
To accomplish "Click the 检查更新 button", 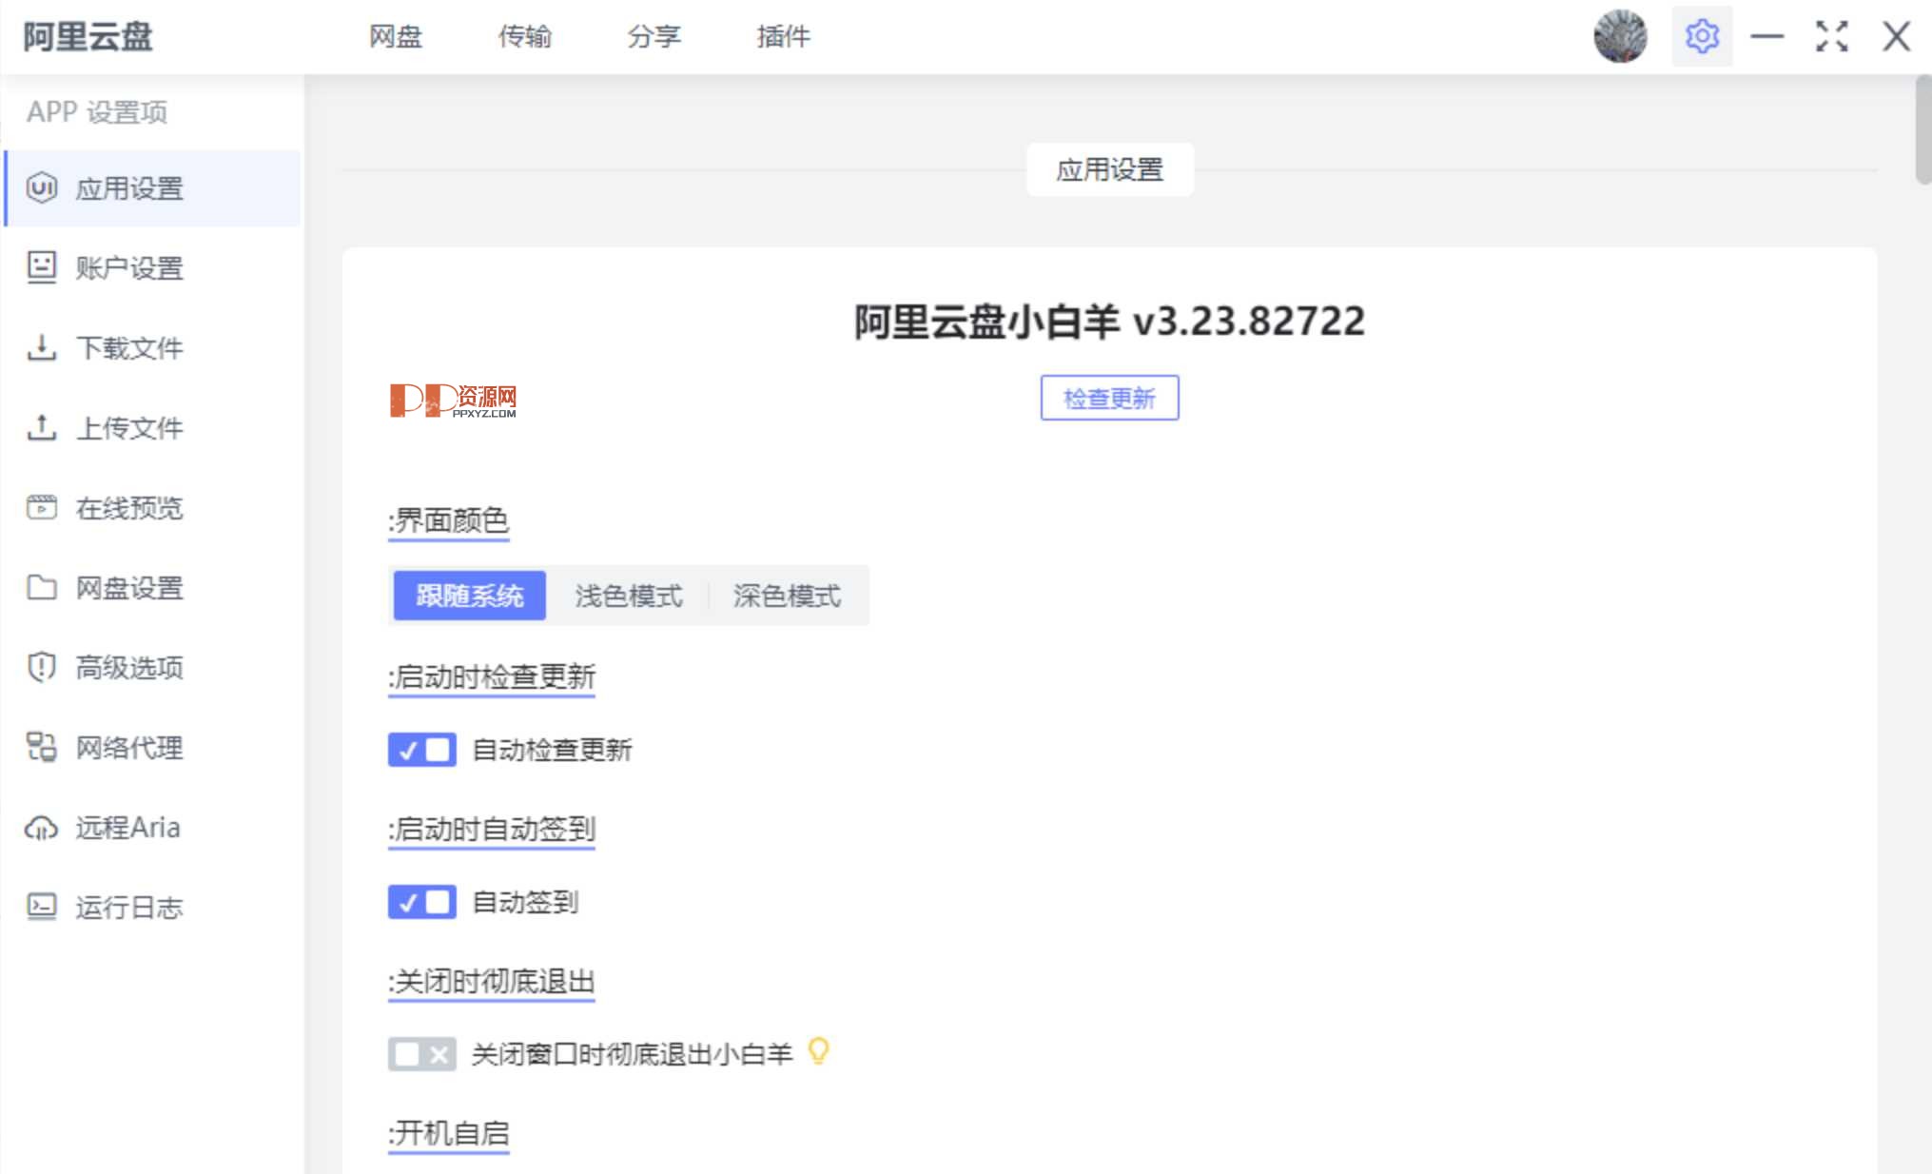I will point(1109,398).
